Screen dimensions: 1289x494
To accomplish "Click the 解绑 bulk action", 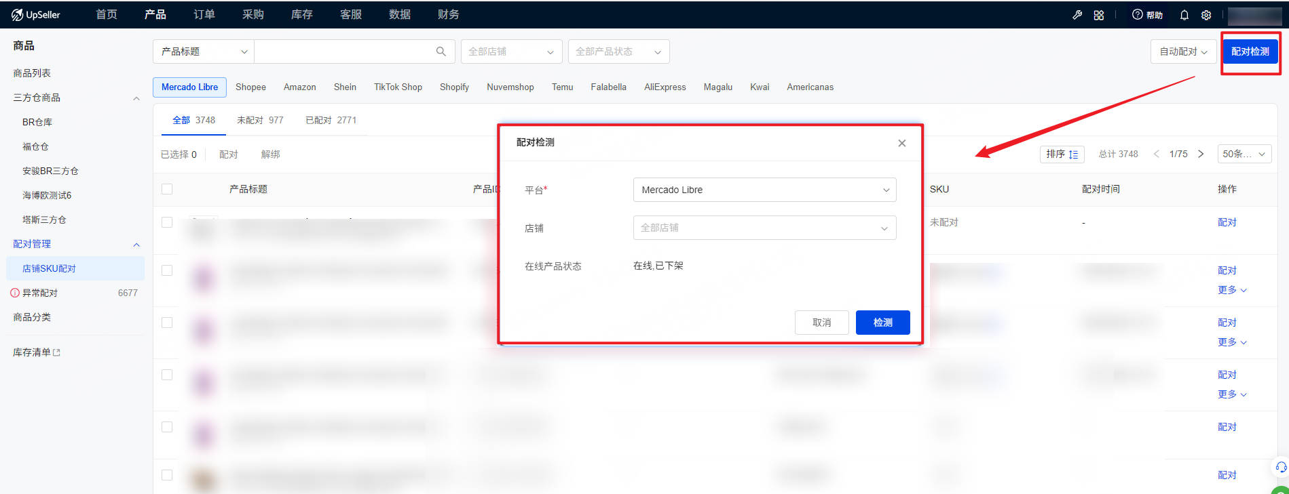I will [x=271, y=155].
